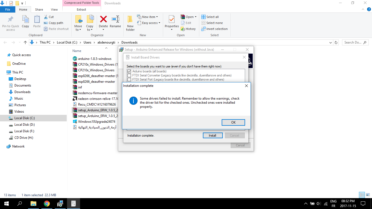
Task: Launch Chrome from the taskbar
Action: pyautogui.click(x=47, y=203)
